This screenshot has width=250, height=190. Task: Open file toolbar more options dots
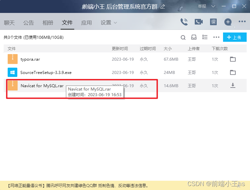(216, 37)
